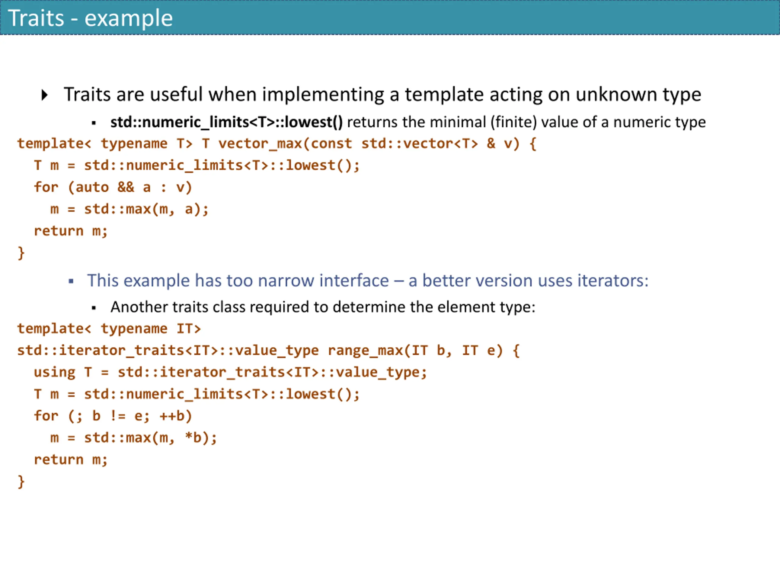Viewport: 780px width, 585px height.
Task: Click the bold 'std::numeric_limits<T>::lowest()' text
Action: click(226, 122)
